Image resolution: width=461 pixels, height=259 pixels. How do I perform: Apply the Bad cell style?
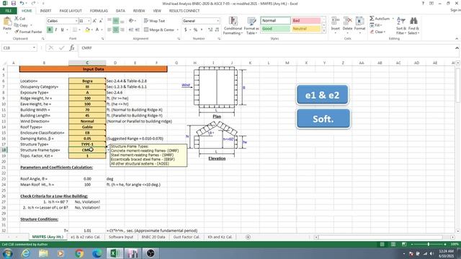pyautogui.click(x=305, y=21)
